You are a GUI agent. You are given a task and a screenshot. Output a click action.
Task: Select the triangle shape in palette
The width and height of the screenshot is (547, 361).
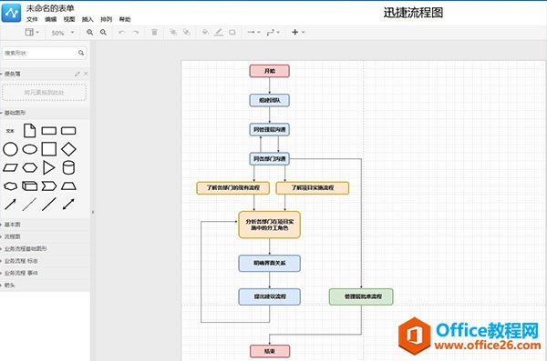tap(49, 167)
